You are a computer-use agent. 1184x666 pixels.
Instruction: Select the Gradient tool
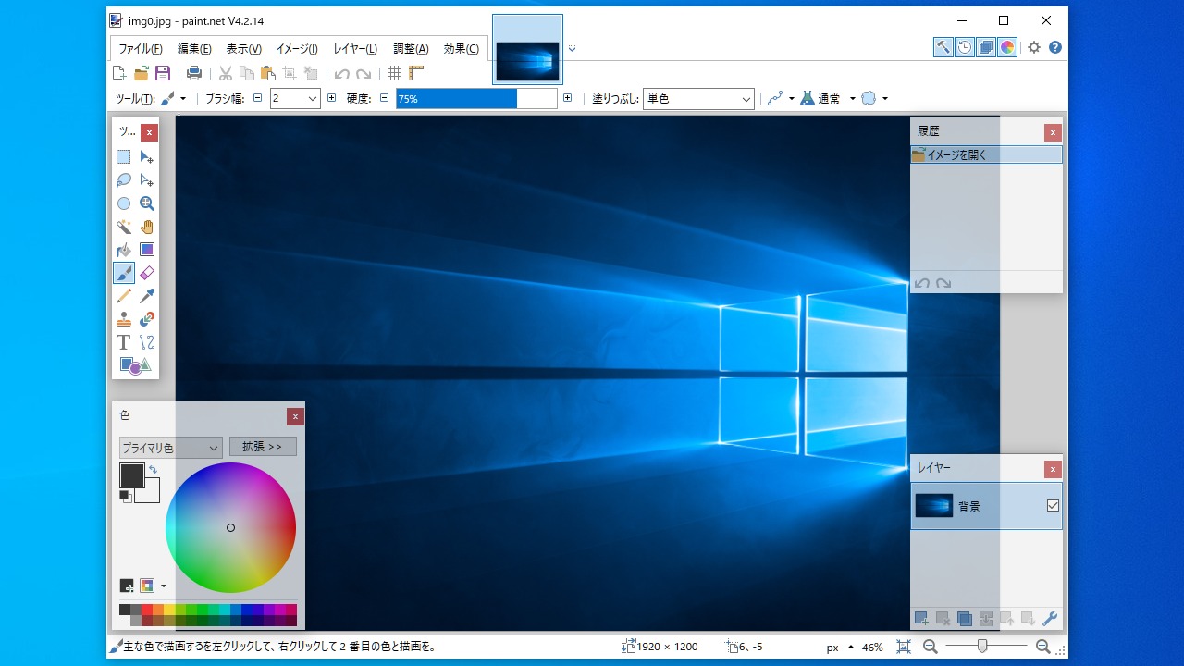147,250
